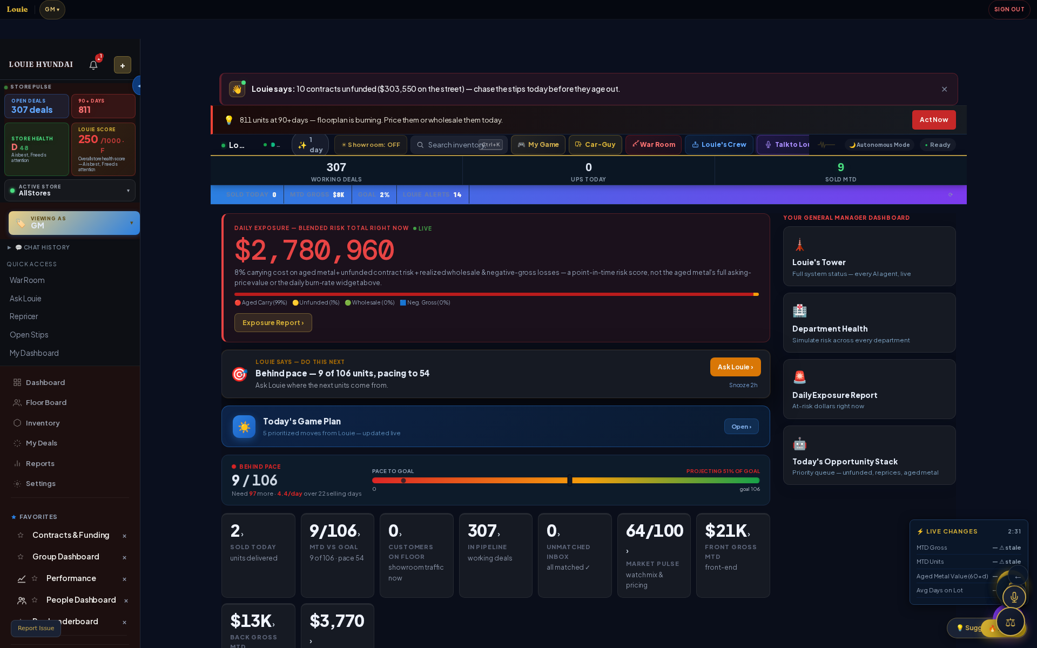Screen dimensions: 1037x648
Task: Click the plus button beside Louie Hyundai
Action: (123, 65)
